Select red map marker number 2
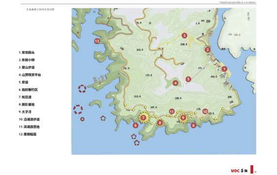Screen dimensions: 277x175 pyautogui.click(x=208, y=50)
